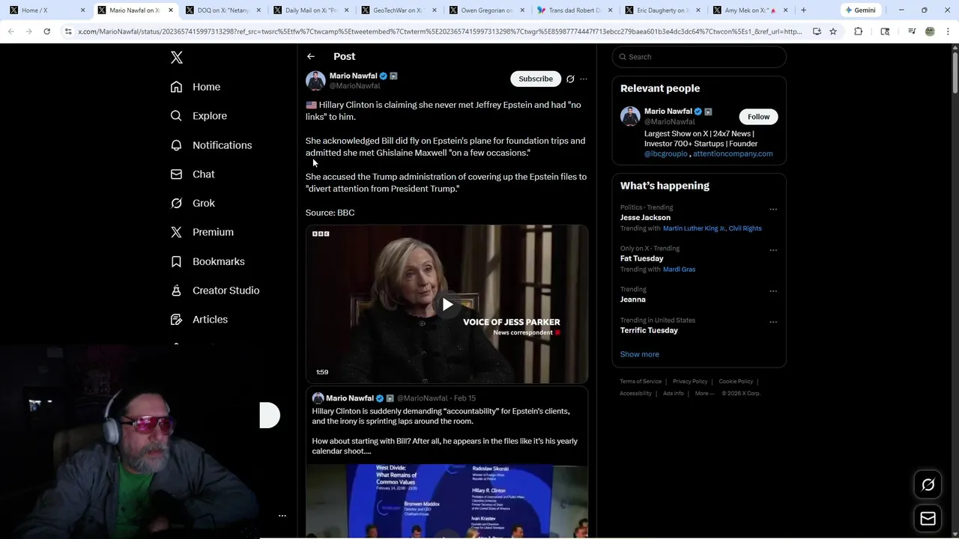Screen dimensions: 959x539
Task: Open the Chrome three-dot menu
Action: 948,31
